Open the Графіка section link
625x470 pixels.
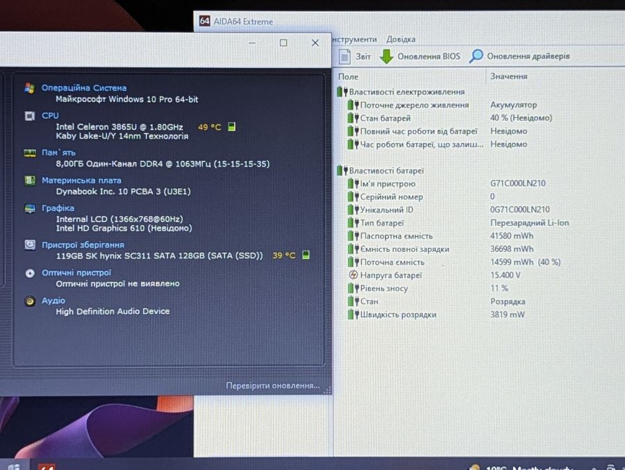[x=58, y=208]
